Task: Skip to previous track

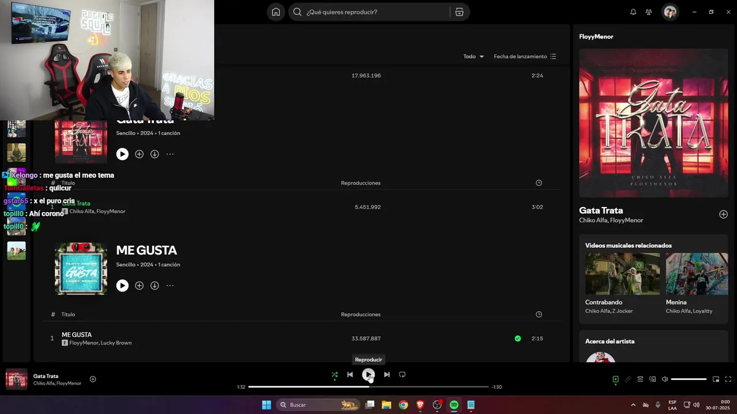Action: click(x=350, y=374)
